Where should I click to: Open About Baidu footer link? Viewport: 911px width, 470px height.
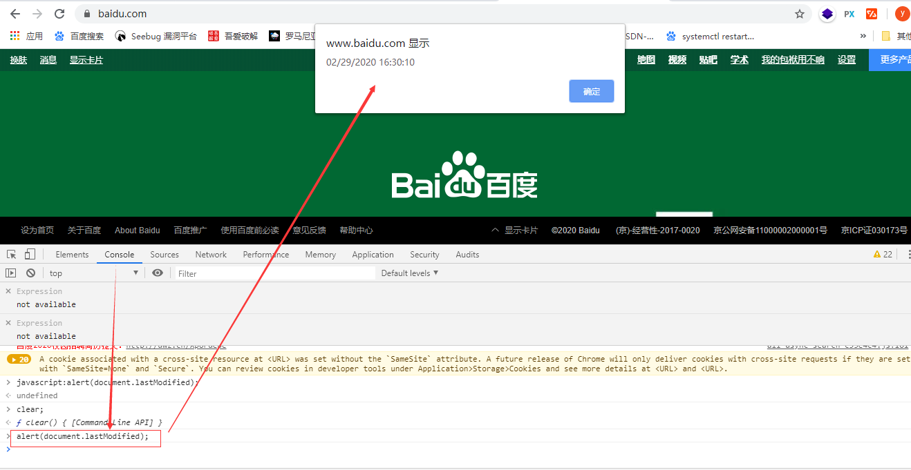pyautogui.click(x=137, y=230)
